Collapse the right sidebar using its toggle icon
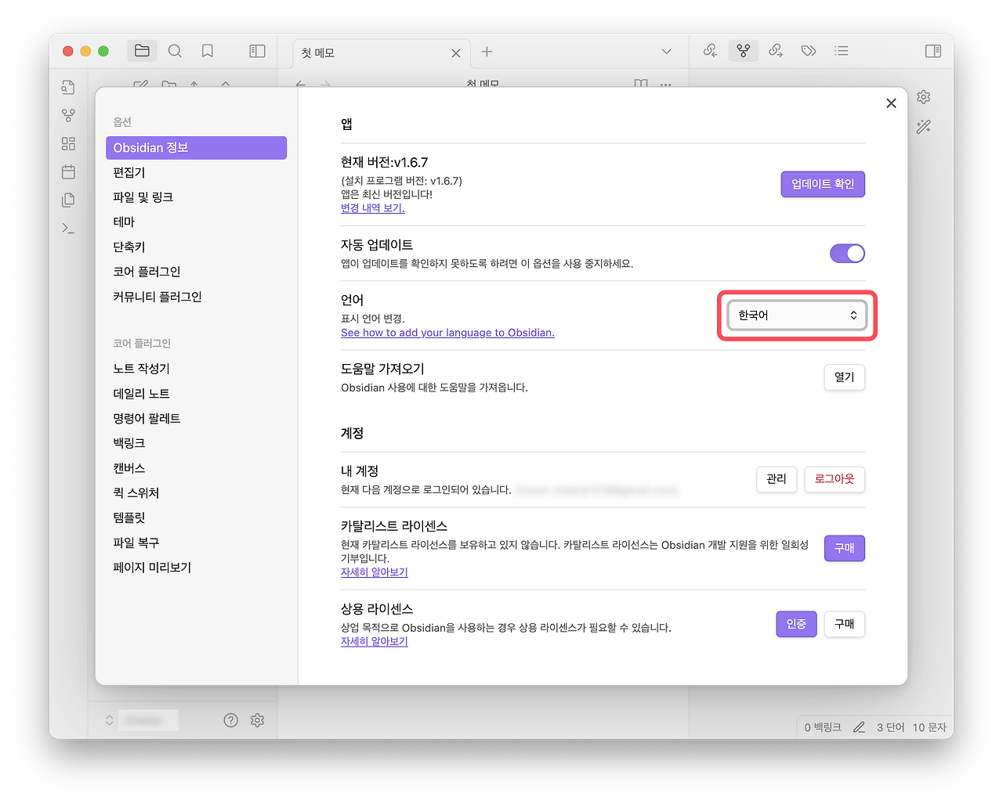This screenshot has height=804, width=1003. coord(933,51)
